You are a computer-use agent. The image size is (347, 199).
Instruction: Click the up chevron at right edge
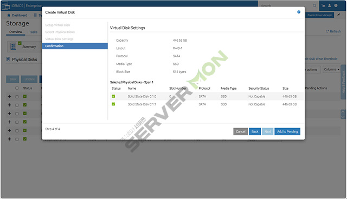pyautogui.click(x=343, y=112)
